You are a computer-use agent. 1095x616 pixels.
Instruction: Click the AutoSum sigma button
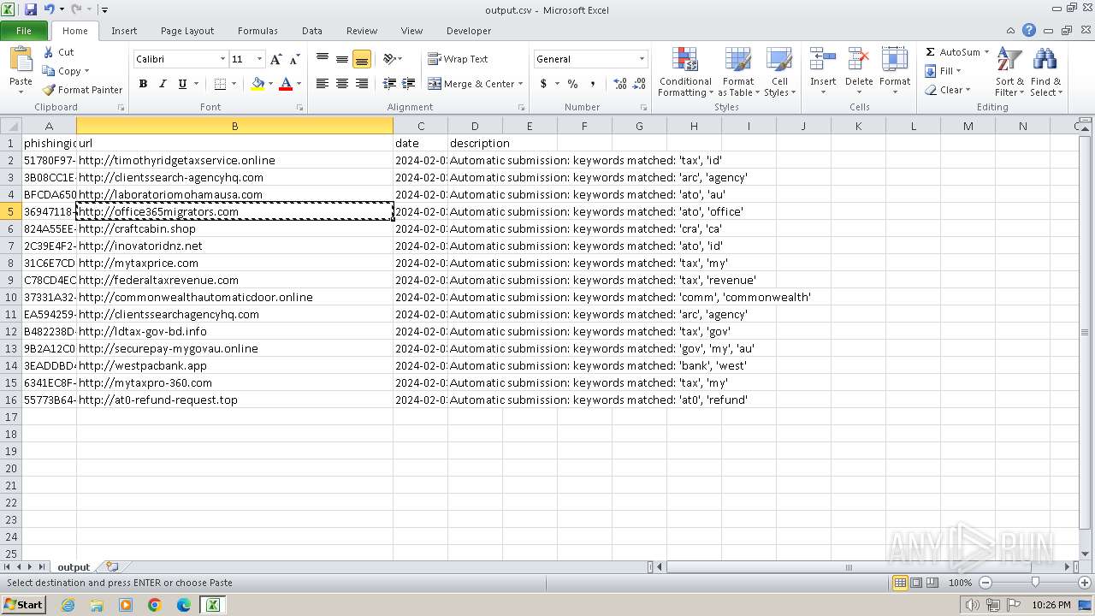951,52
